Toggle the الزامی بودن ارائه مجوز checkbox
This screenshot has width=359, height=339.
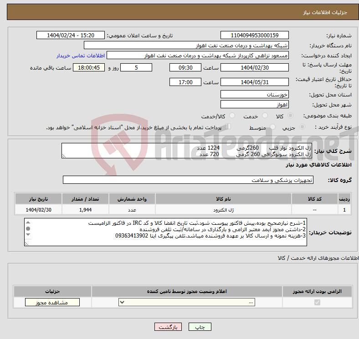(317, 303)
